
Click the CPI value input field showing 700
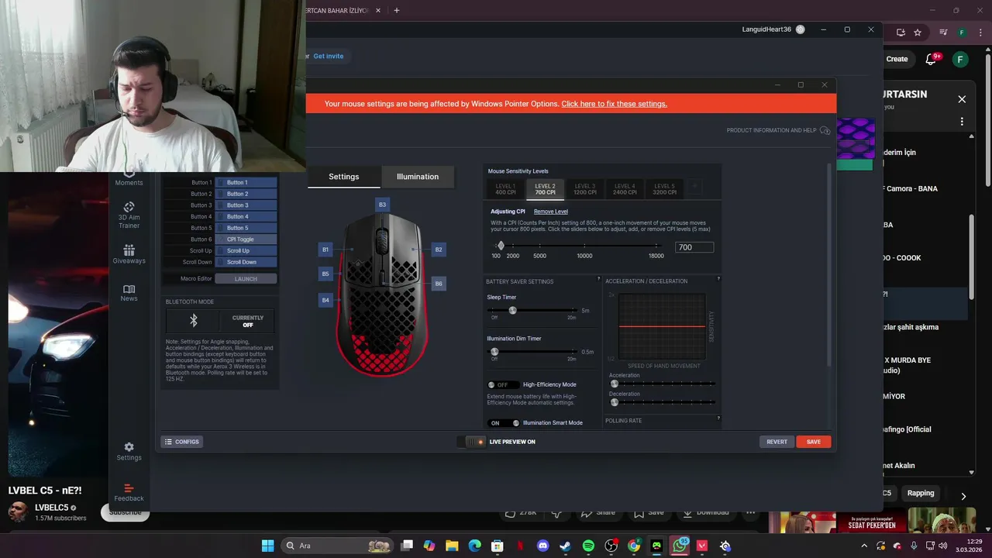coord(694,247)
